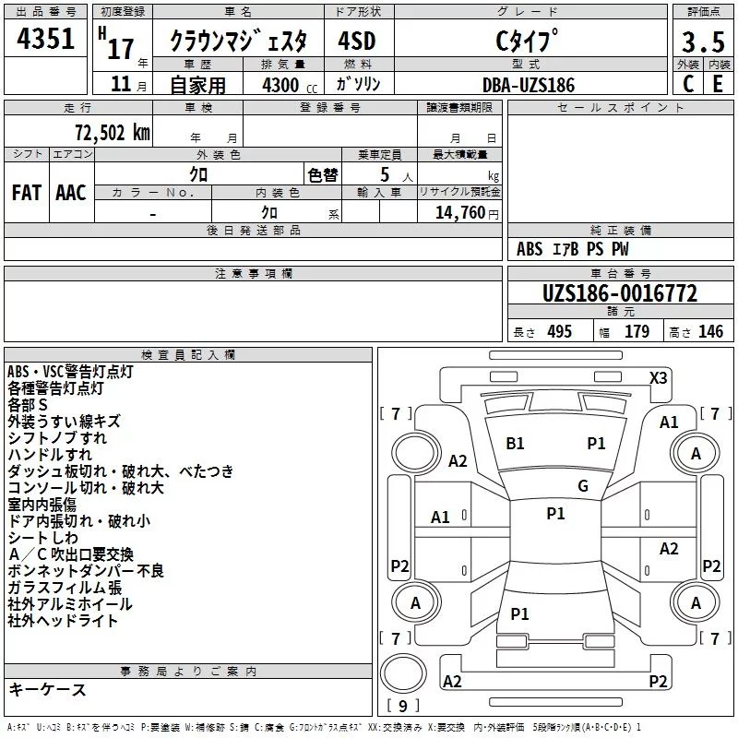This screenshot has height=738, width=738.
Task: Click exterior grade letter C
Action: 688,84
